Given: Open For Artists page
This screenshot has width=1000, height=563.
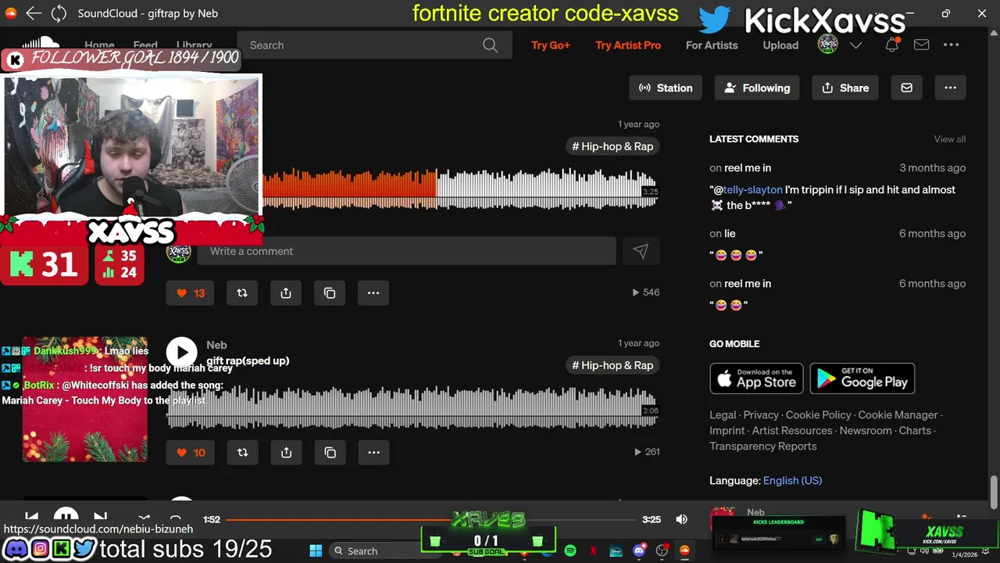Looking at the screenshot, I should 712,45.
